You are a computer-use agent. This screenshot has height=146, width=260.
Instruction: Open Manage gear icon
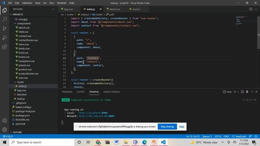click(4, 130)
